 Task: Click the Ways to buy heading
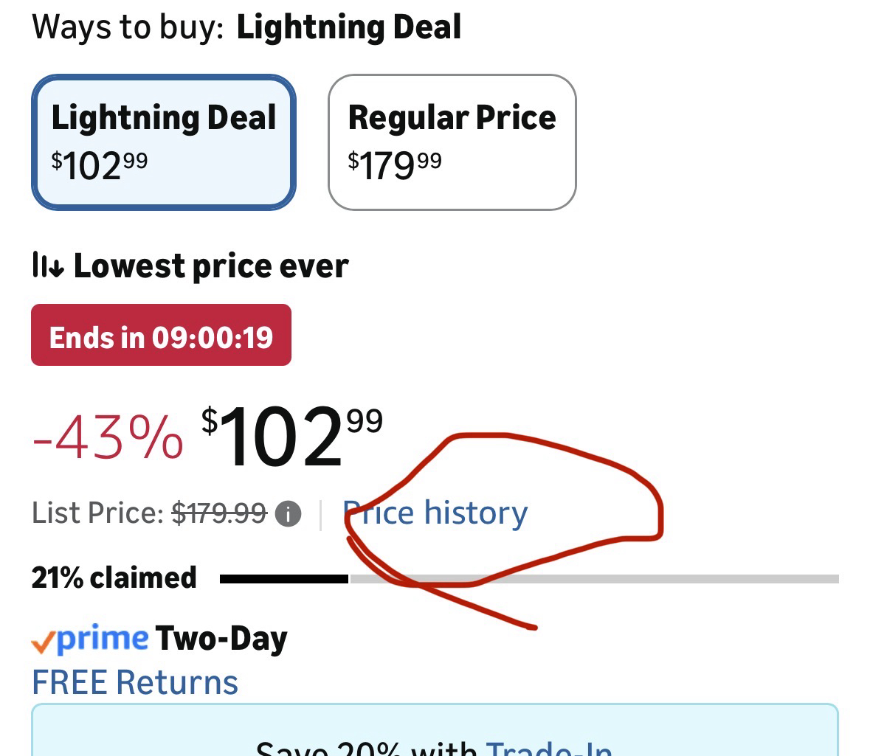127,28
